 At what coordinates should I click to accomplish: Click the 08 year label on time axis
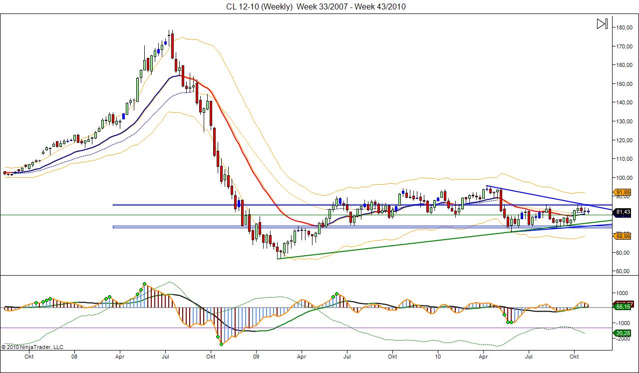coord(74,357)
